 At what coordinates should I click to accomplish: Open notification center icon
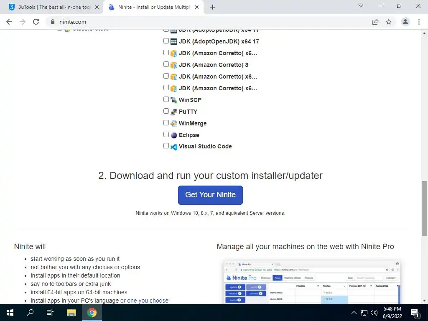tap(415, 313)
